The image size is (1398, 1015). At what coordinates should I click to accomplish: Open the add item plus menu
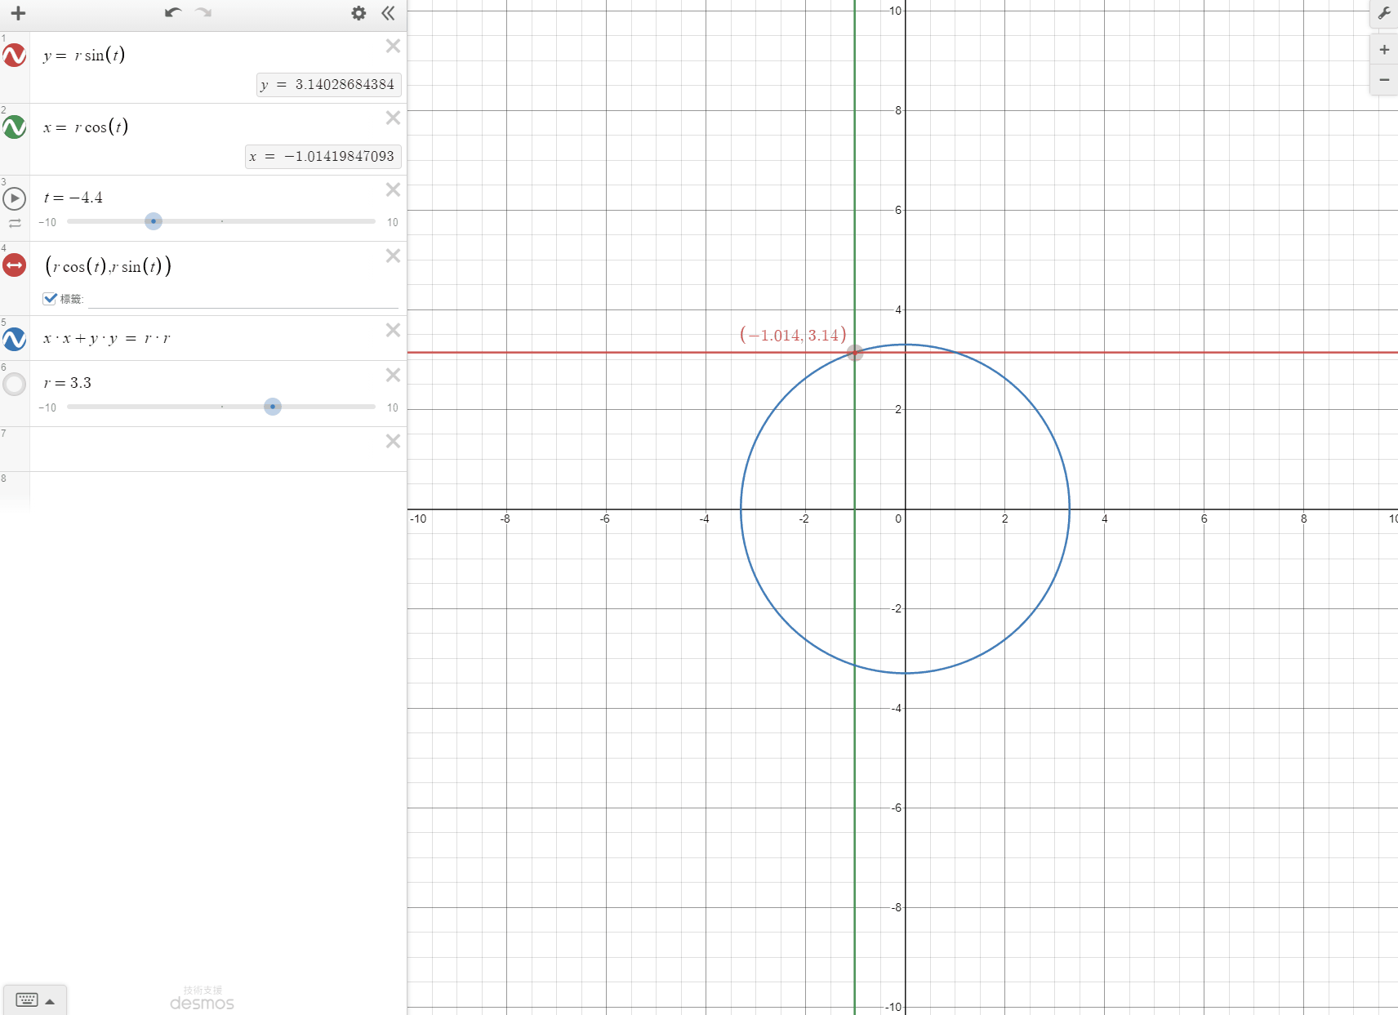pos(18,13)
